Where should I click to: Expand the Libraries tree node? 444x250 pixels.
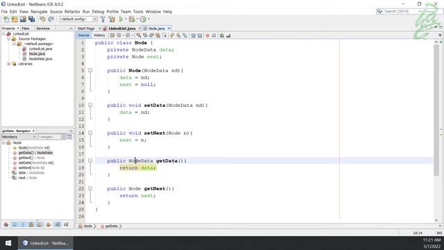[9, 64]
